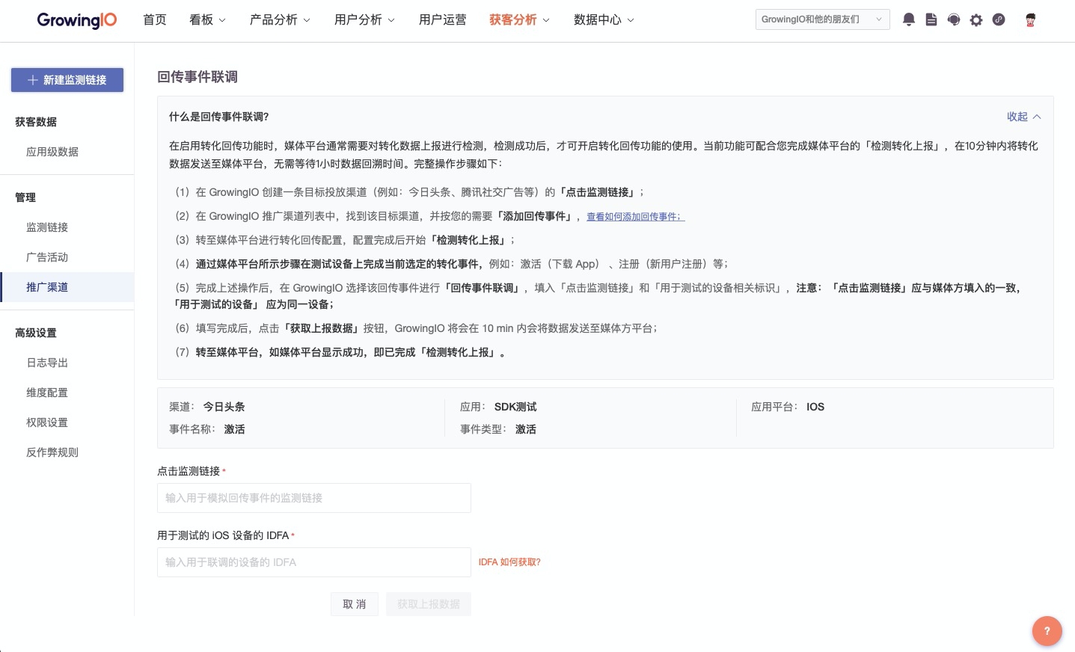This screenshot has width=1075, height=652.
Task: Open the document icon in header
Action: click(x=931, y=20)
